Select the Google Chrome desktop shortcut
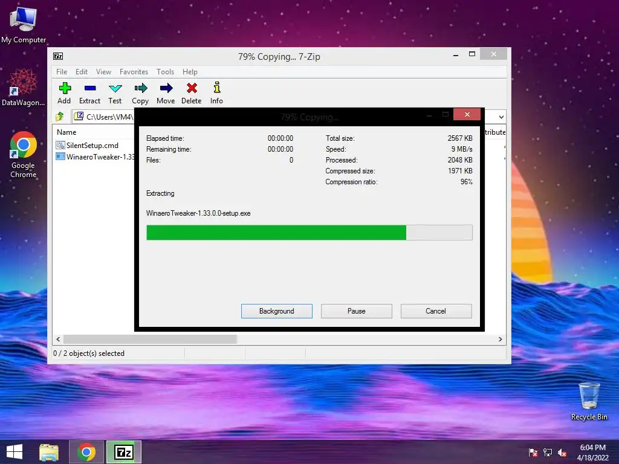 click(x=24, y=155)
